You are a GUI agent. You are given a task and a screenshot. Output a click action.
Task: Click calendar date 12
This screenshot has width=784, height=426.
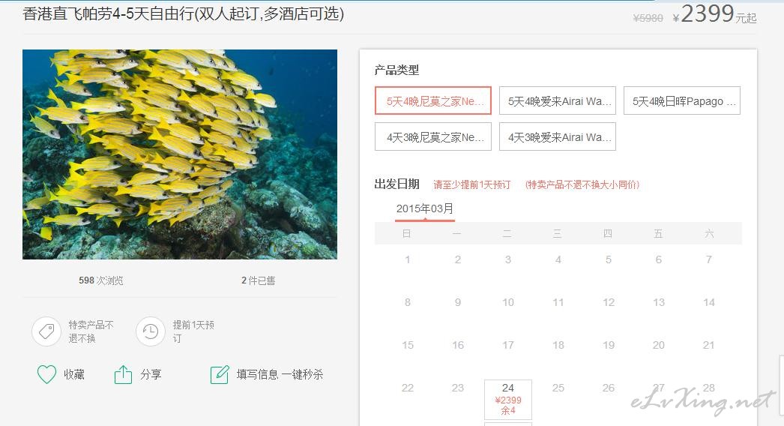point(609,302)
